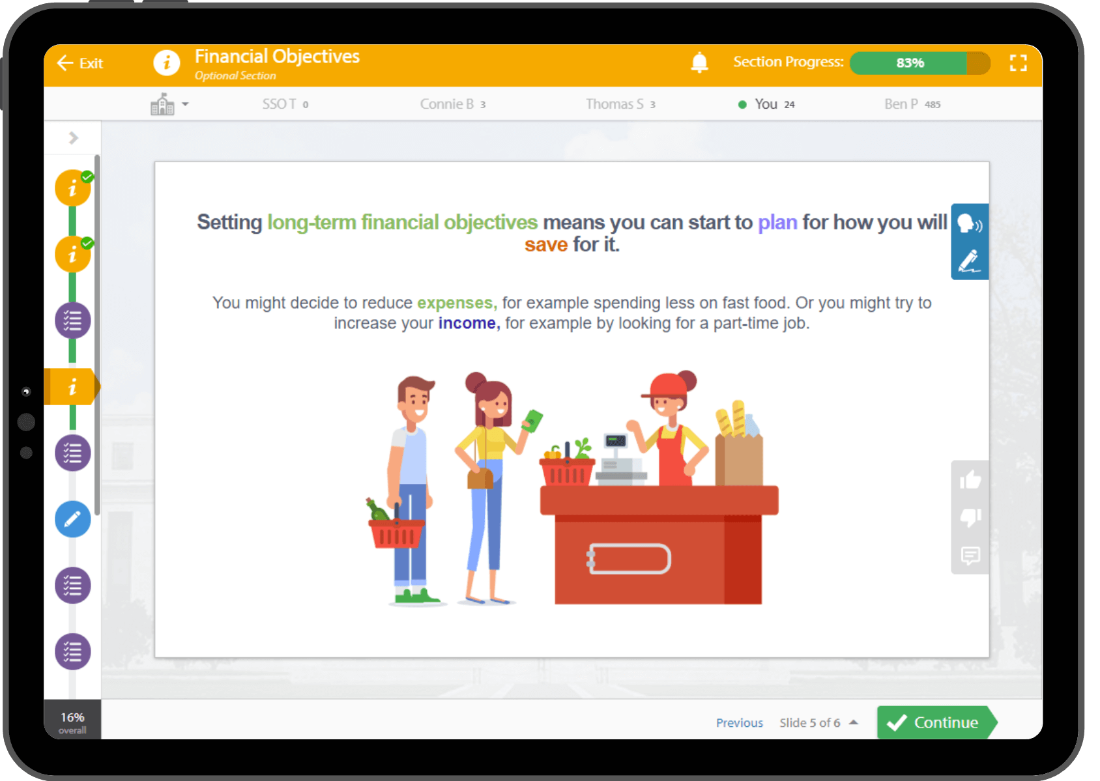Image resolution: width=1100 pixels, height=781 pixels.
Task: Expand the sidebar with chevron arrow
Action: pos(73,138)
